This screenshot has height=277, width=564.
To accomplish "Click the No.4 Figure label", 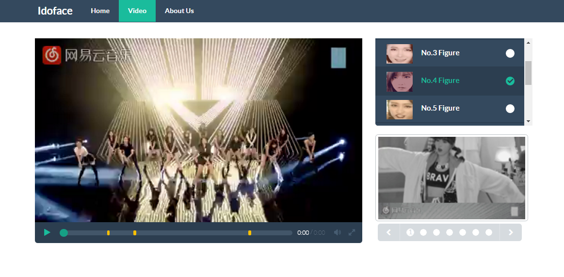I will click(x=440, y=81).
